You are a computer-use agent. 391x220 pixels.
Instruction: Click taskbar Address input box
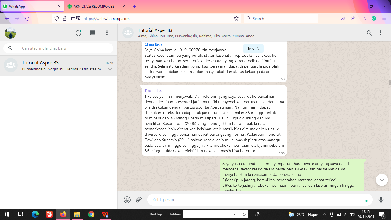[208, 214]
